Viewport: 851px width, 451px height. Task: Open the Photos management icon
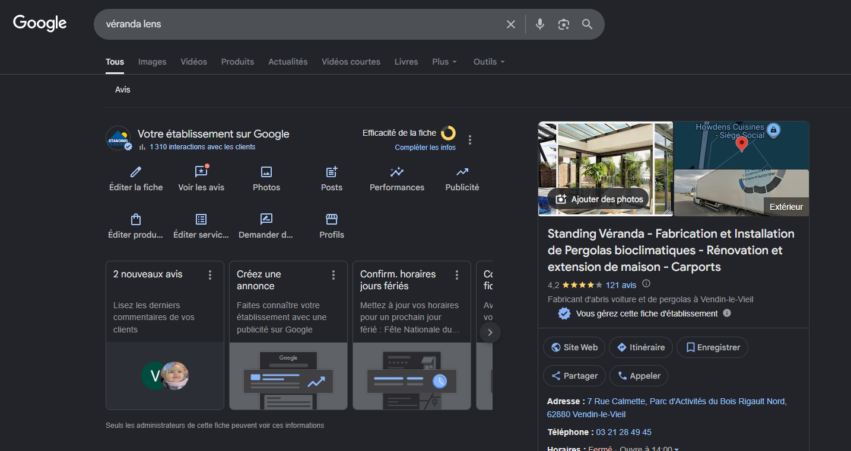tap(266, 172)
